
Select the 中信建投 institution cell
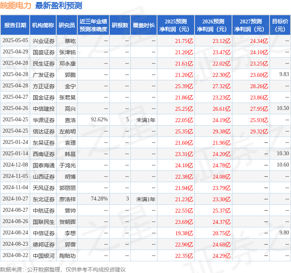point(44,109)
